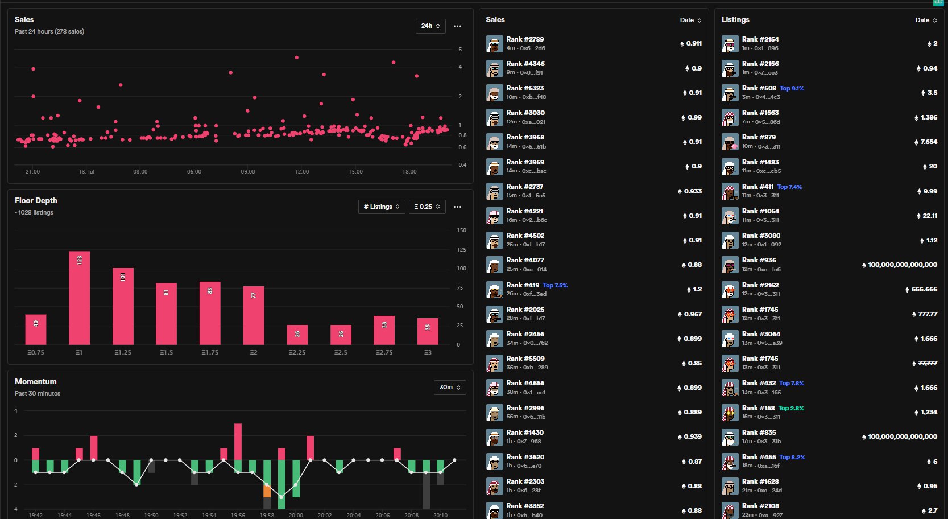Open the Rank #3030 sale avatar
The width and height of the screenshot is (948, 519).
point(495,117)
